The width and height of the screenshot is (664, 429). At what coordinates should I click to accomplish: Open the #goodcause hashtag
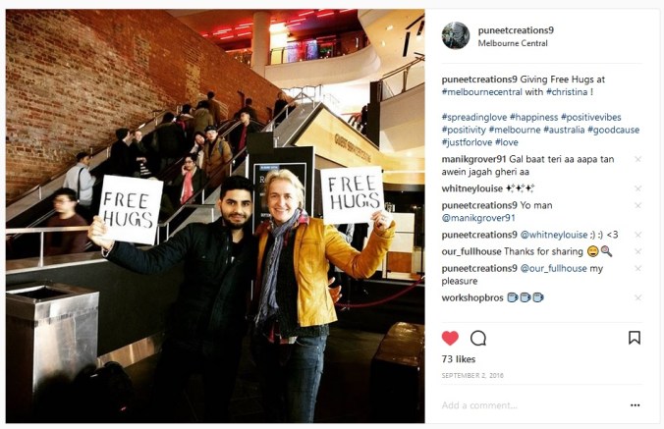tap(613, 130)
